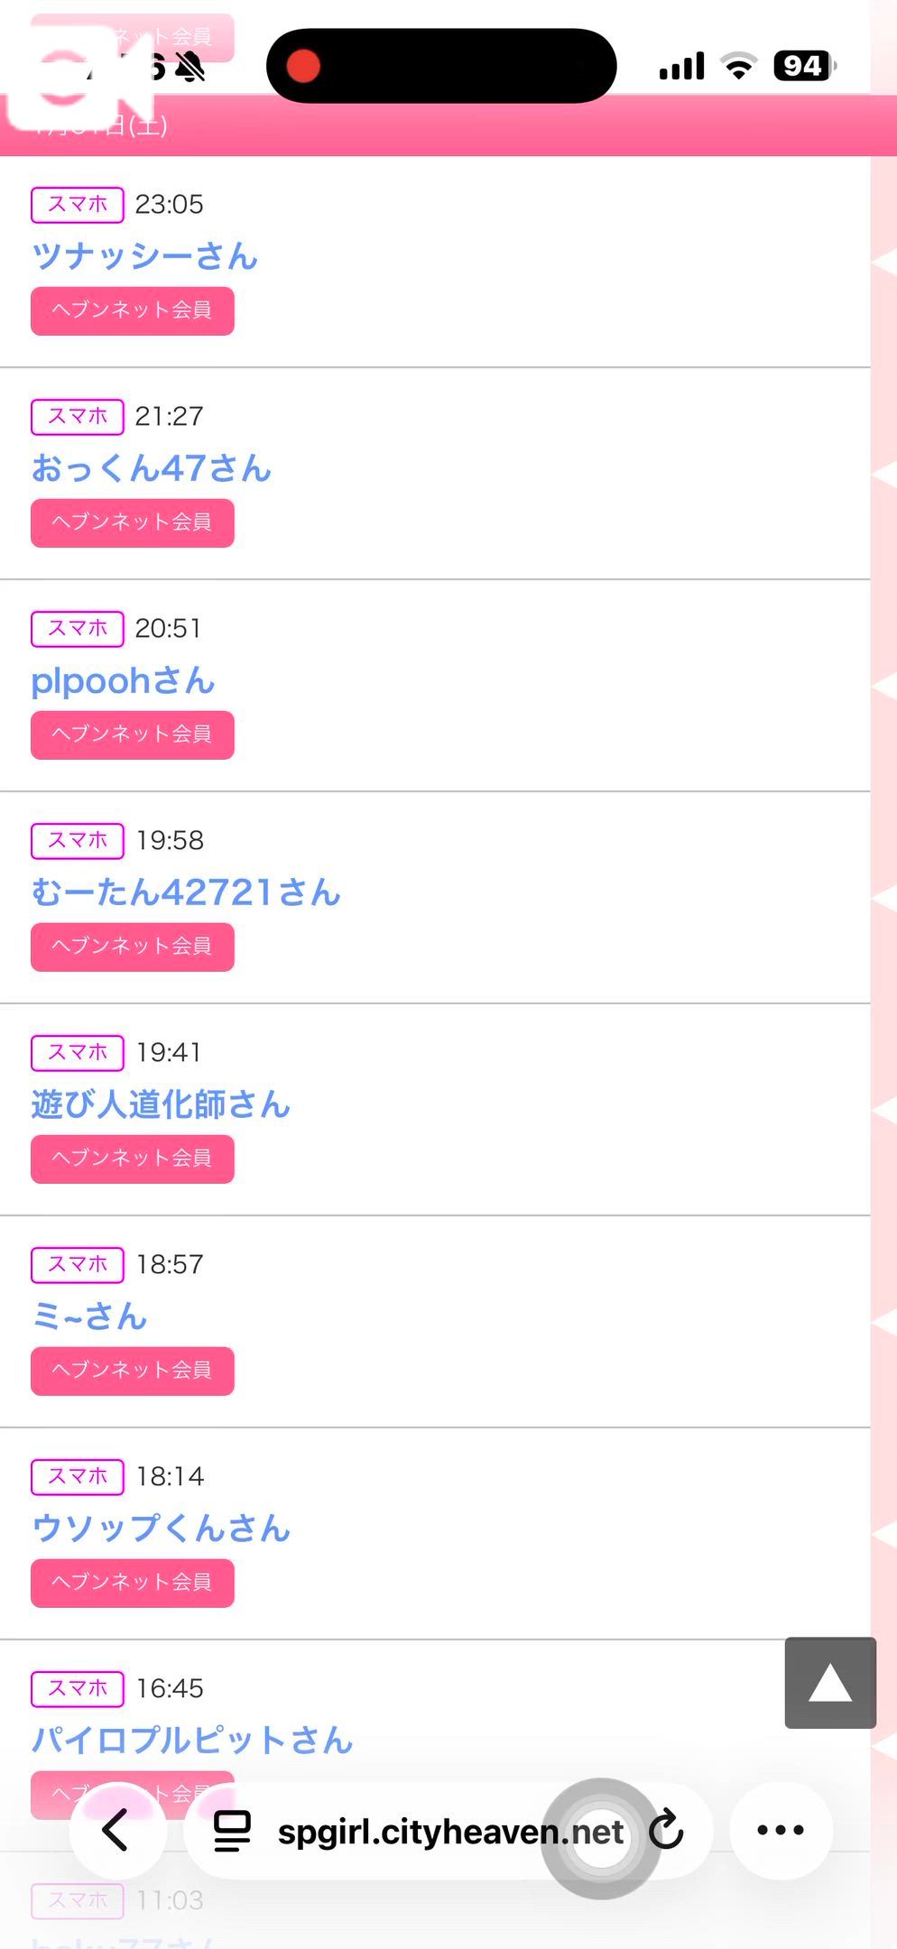Screen dimensions: 897x1949
Task: Open ツナッシーさん's profile link
Action: point(144,256)
